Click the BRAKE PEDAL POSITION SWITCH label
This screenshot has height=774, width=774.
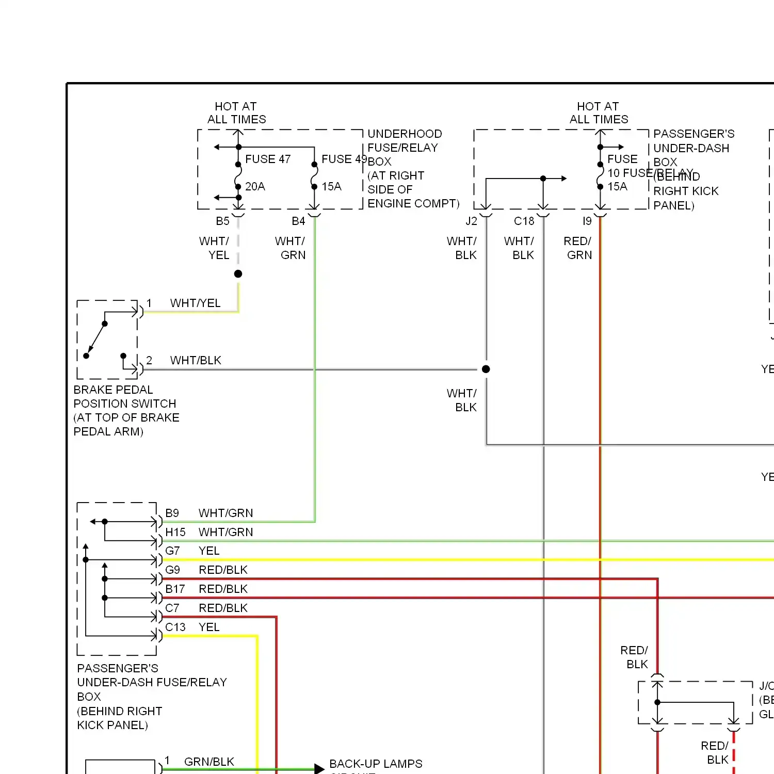(x=126, y=410)
